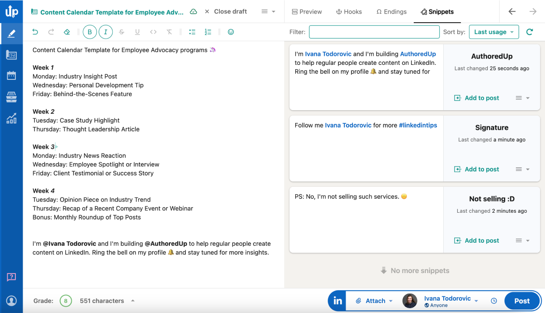Click the @Ivana Todorovic mention in editor
The image size is (545, 313).
(x=69, y=244)
